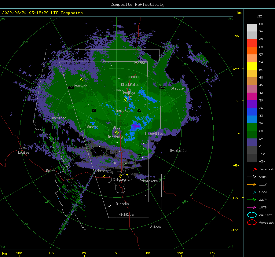Click the Lacombe city label

point(132,77)
